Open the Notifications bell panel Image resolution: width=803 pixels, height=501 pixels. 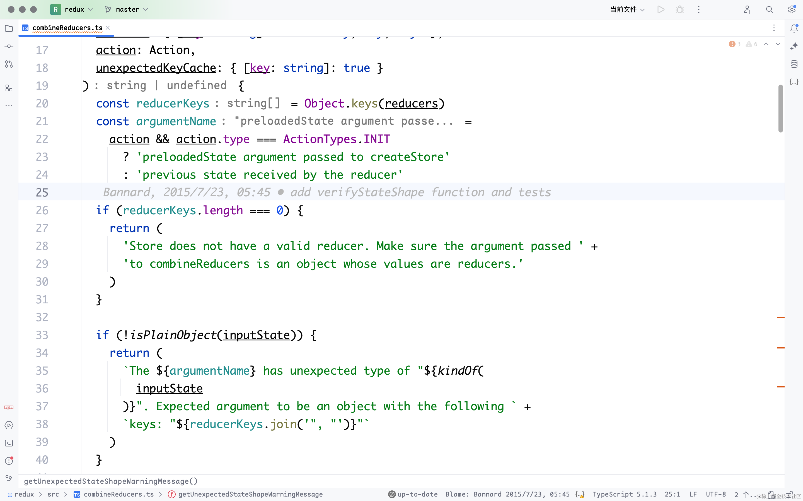pyautogui.click(x=794, y=28)
